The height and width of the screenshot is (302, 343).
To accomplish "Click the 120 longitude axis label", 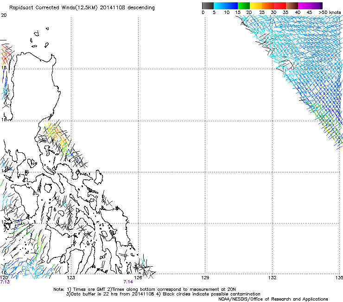I will 4,278.
